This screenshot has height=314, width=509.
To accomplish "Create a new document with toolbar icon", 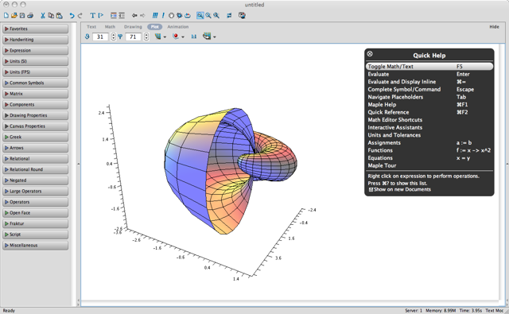I will pyautogui.click(x=6, y=15).
